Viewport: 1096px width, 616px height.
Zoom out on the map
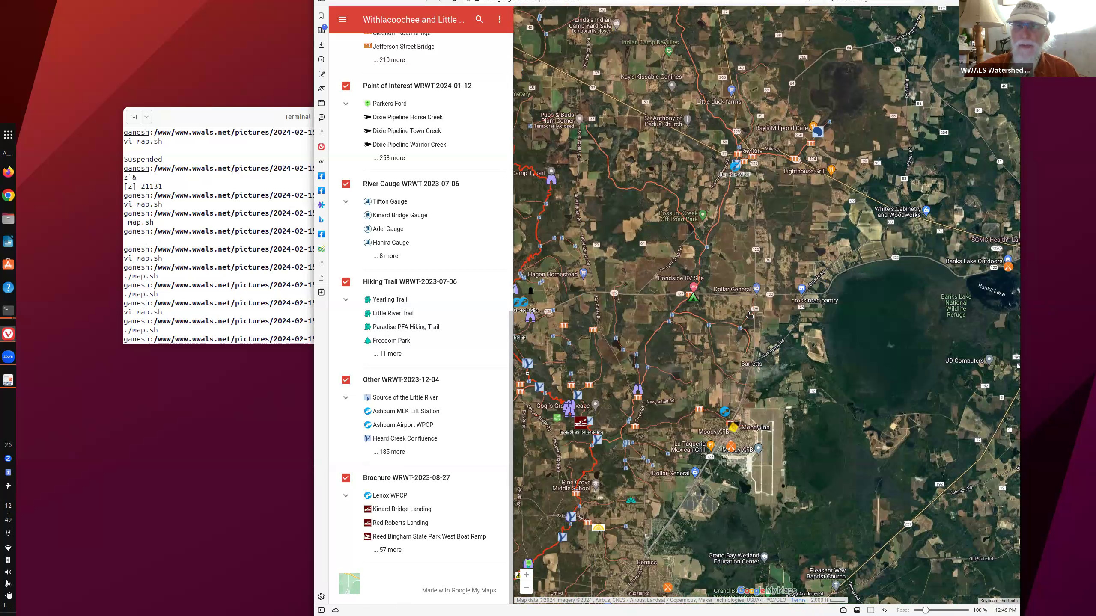tap(526, 588)
